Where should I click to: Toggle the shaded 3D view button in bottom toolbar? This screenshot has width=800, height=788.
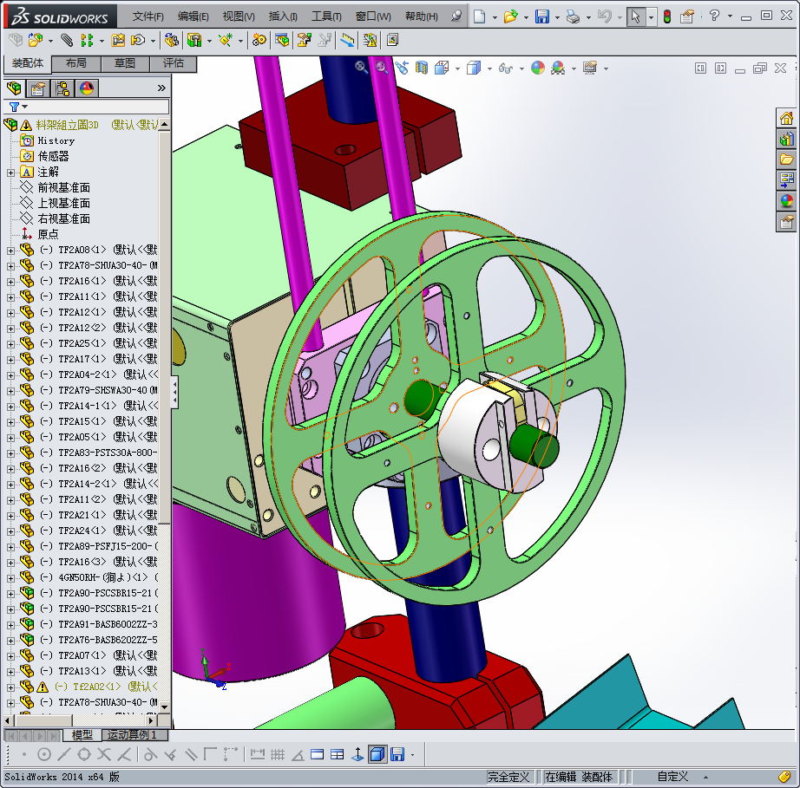pos(377,754)
